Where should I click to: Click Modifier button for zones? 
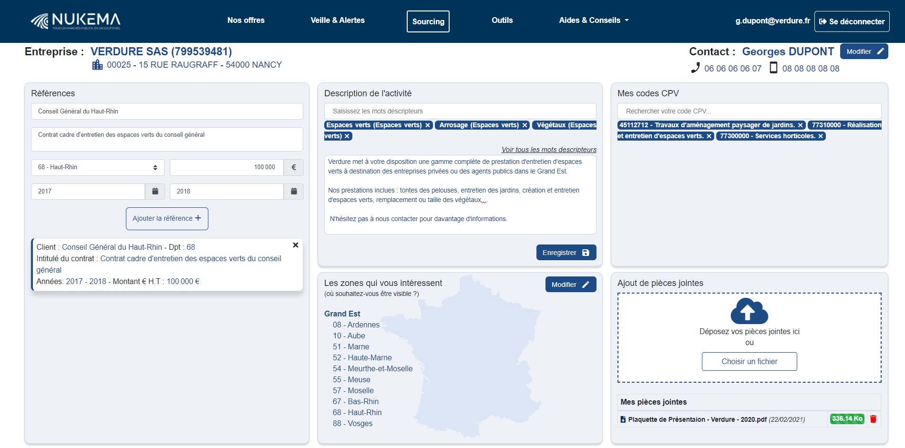click(x=571, y=285)
